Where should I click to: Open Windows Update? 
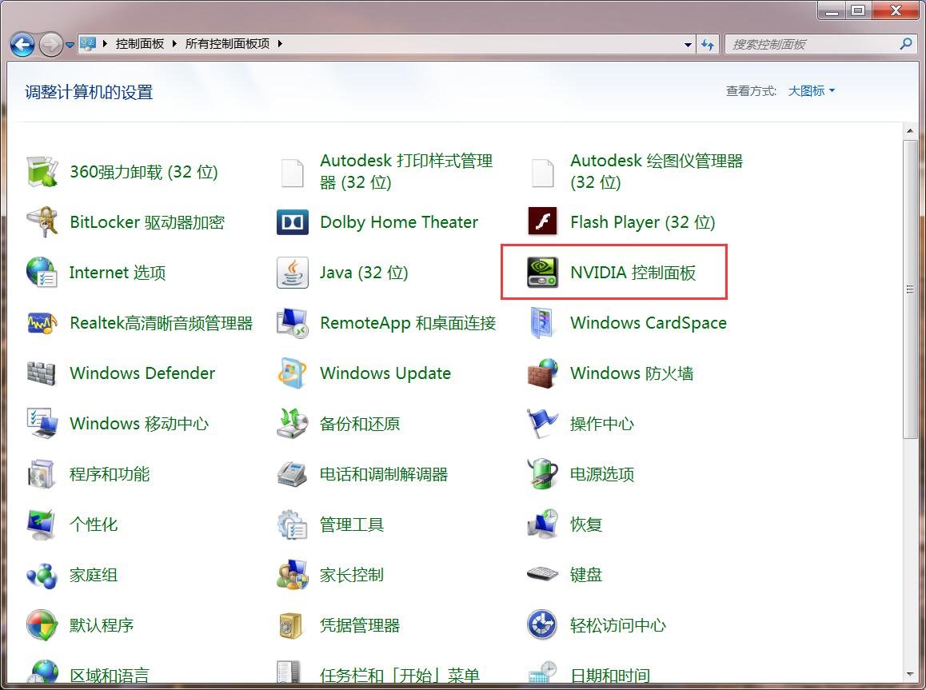(x=385, y=373)
